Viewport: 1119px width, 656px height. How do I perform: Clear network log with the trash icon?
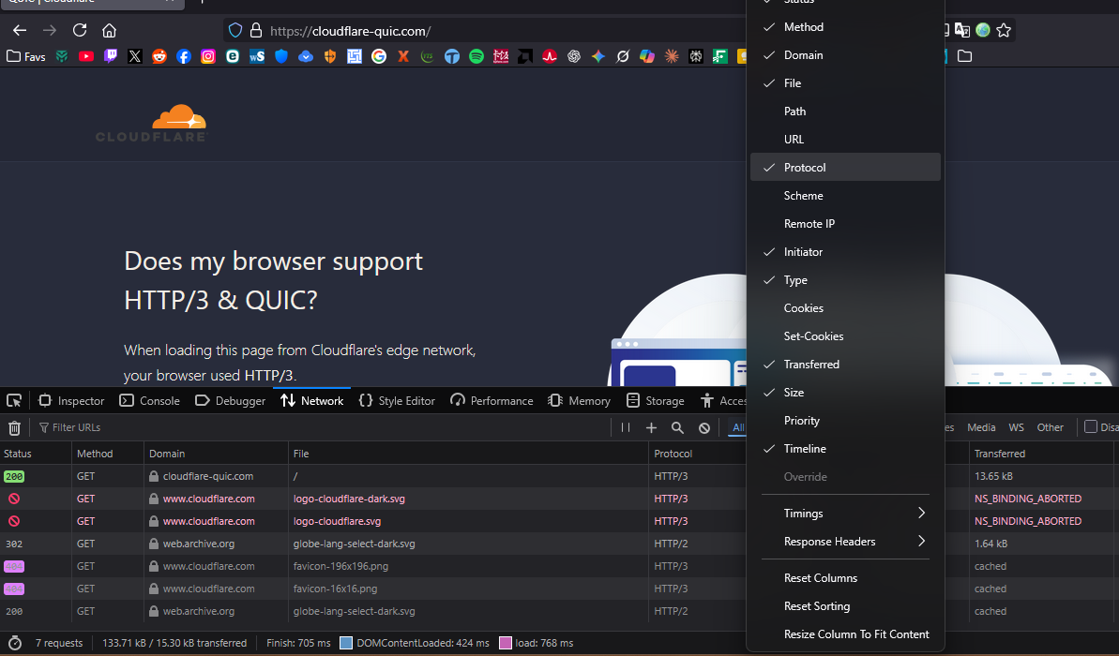(x=14, y=428)
